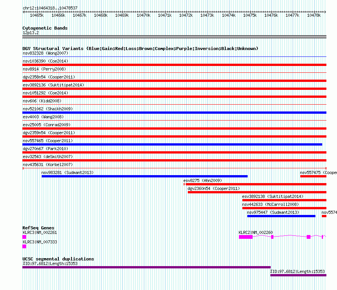
Task: Click esv8275 (Ahn2009) variant label
Action: 203,180
